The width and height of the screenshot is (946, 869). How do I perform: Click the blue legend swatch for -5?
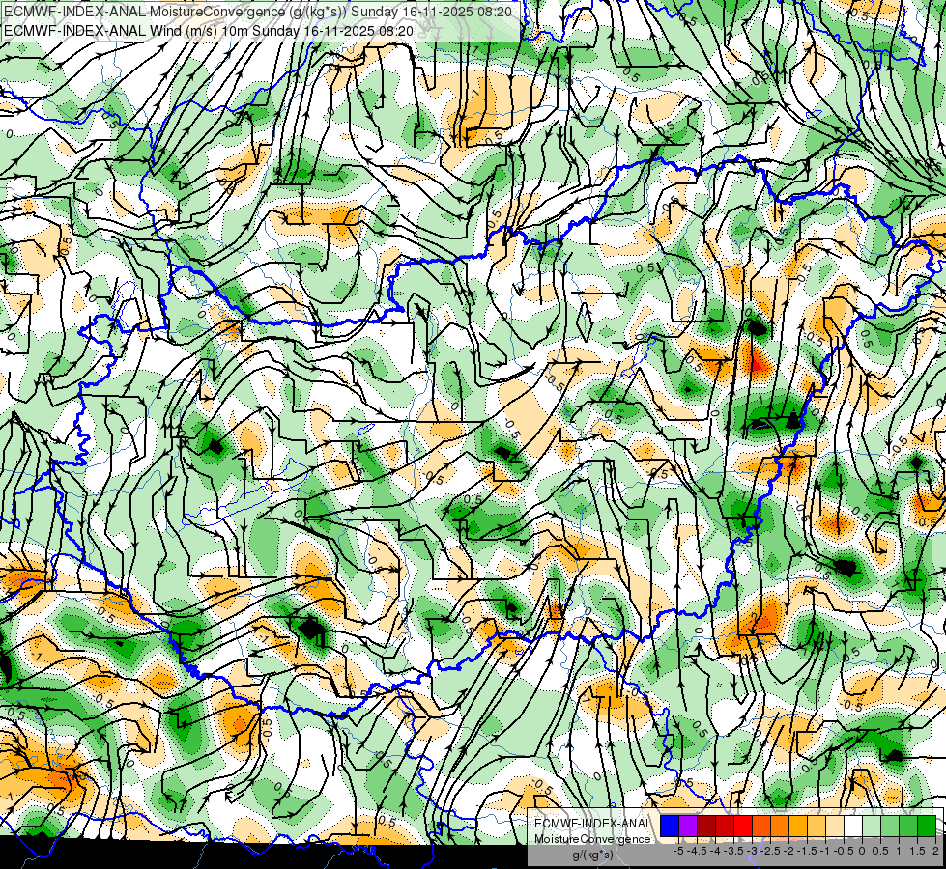point(670,827)
